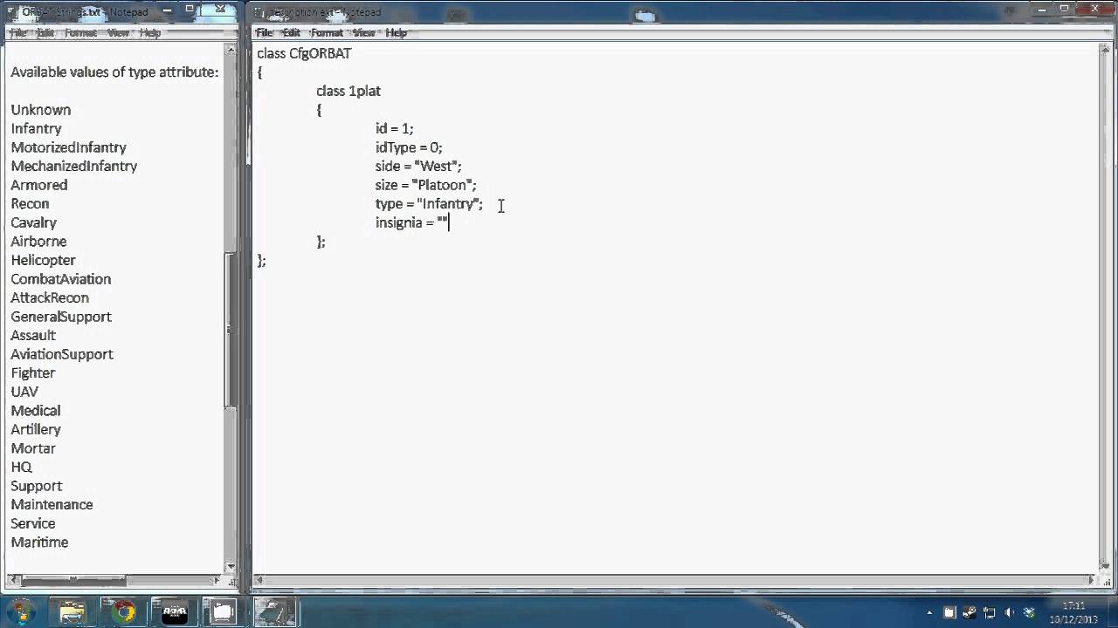Open View menu in ORBAT strings Notepad window

[x=118, y=33]
